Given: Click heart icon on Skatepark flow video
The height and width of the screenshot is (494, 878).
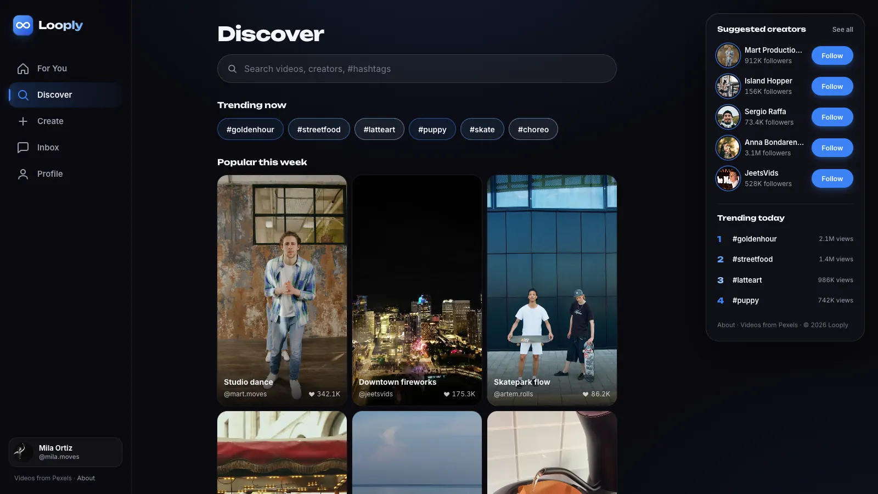Looking at the screenshot, I should pos(586,394).
